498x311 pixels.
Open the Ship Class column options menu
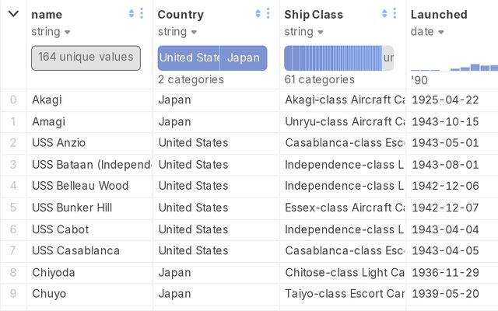pyautogui.click(x=395, y=14)
